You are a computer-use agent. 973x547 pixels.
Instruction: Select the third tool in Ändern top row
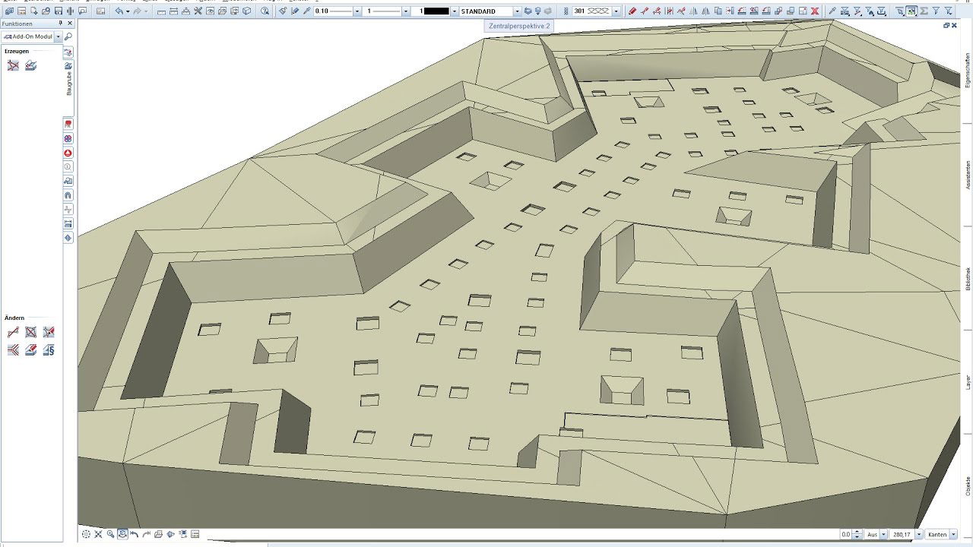tap(49, 332)
